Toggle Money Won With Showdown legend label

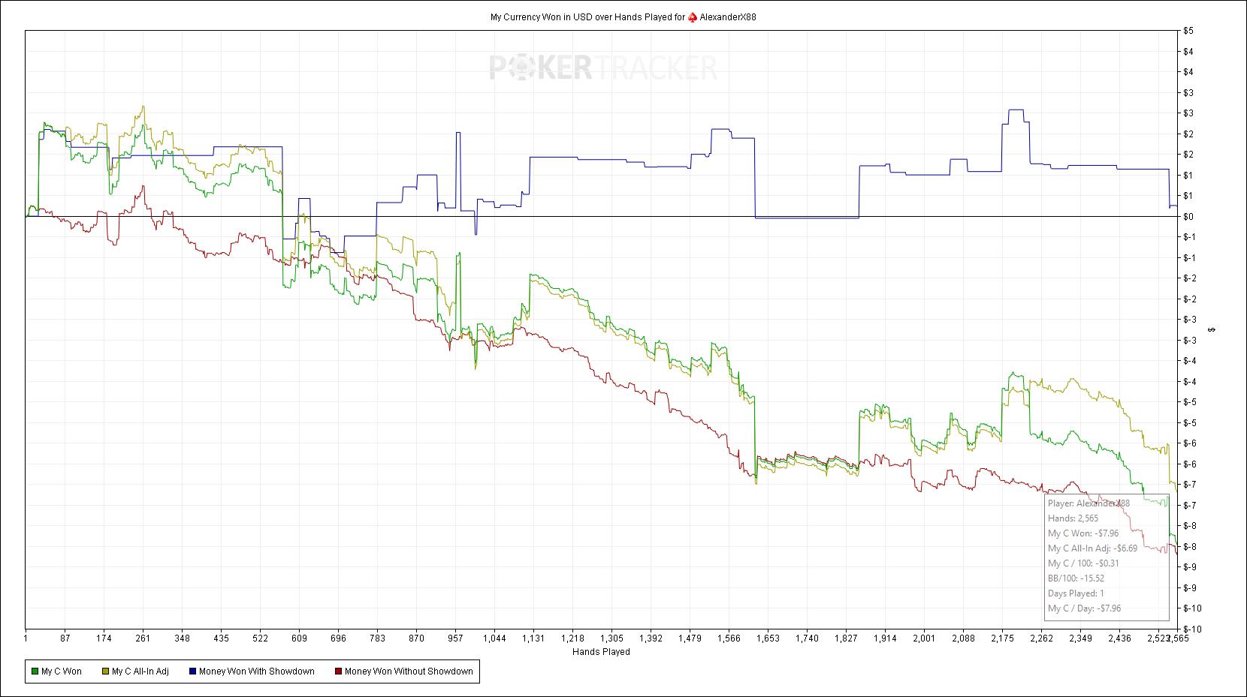click(x=256, y=671)
